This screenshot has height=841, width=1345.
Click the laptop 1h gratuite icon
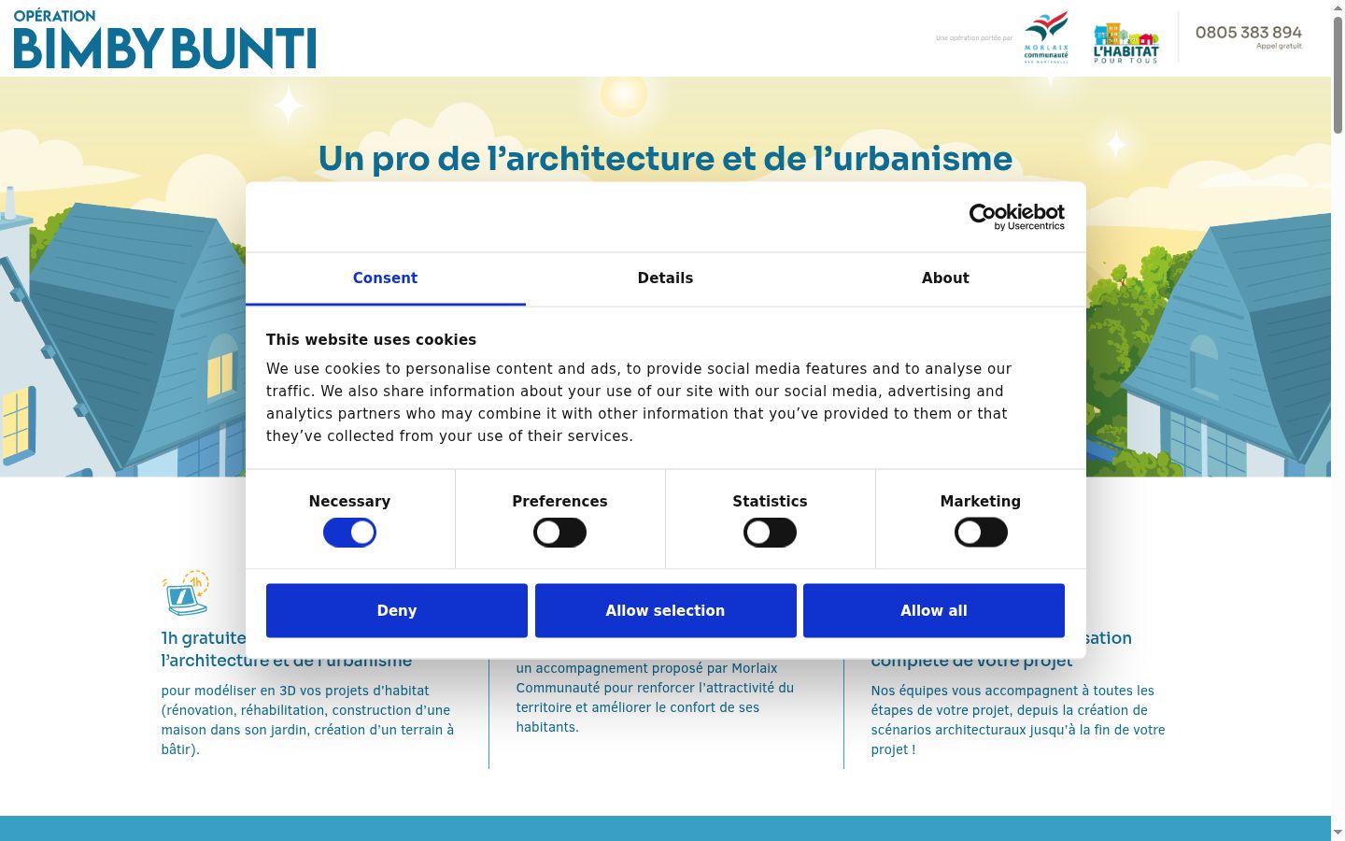point(185,592)
